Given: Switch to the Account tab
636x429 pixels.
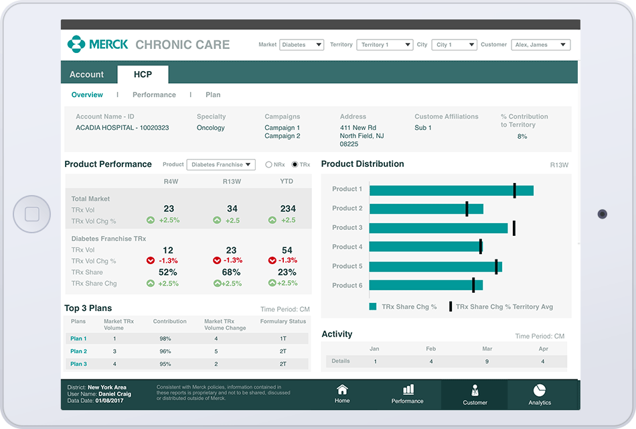Looking at the screenshot, I should pyautogui.click(x=88, y=74).
